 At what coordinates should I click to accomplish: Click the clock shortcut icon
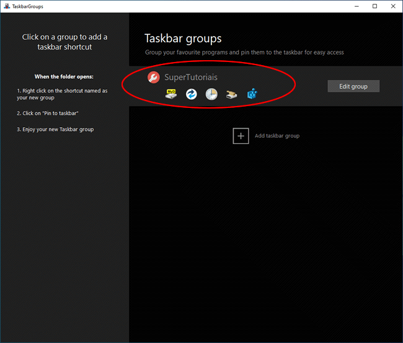click(x=211, y=94)
